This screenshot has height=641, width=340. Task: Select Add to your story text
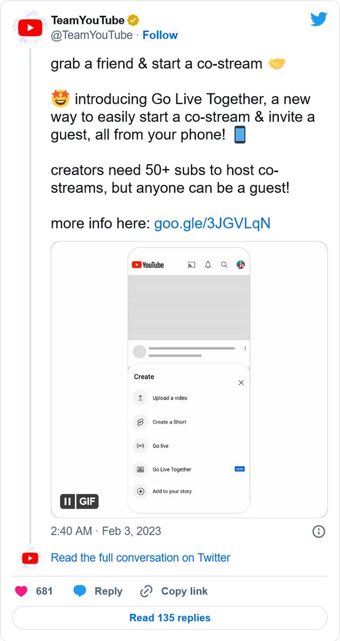click(x=172, y=492)
